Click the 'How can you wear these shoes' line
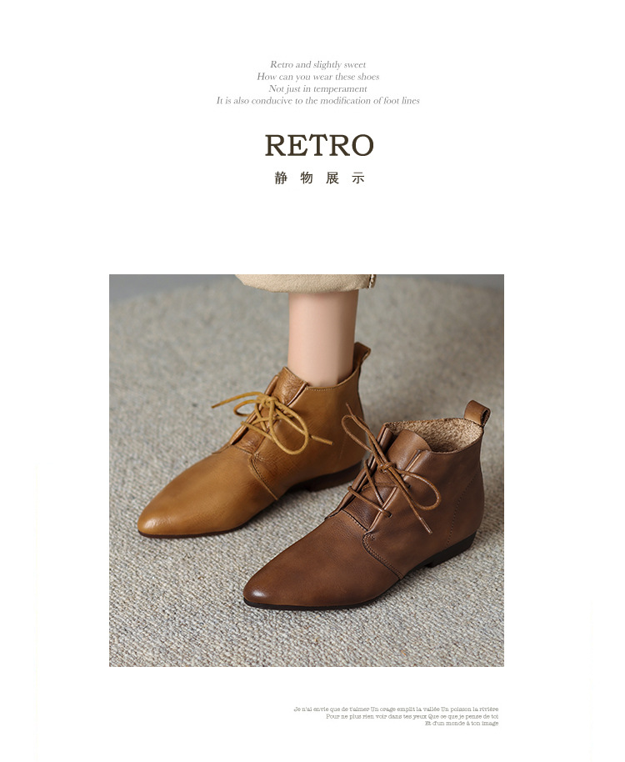 [x=318, y=77]
